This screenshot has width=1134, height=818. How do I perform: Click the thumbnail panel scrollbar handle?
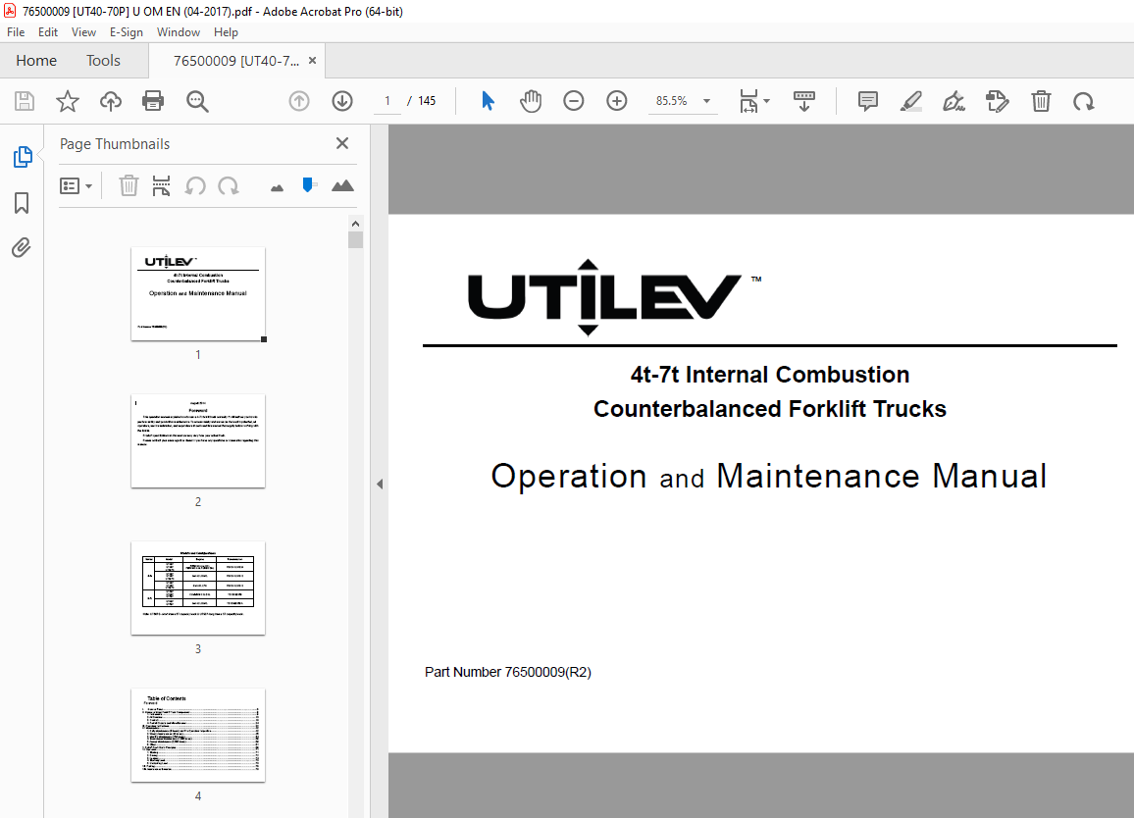click(355, 240)
